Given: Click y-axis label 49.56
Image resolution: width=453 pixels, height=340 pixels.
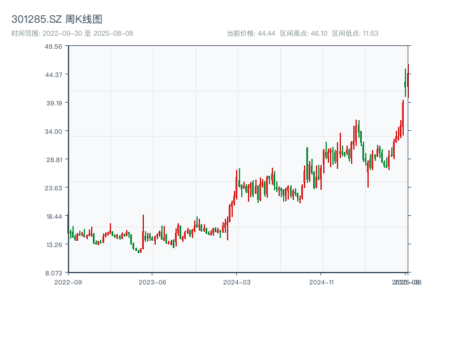Looking at the screenshot, I should [53, 46].
